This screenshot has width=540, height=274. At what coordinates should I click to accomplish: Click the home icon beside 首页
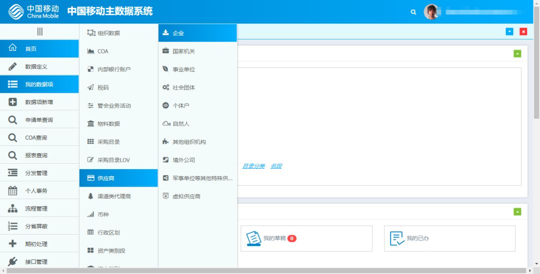coord(13,48)
